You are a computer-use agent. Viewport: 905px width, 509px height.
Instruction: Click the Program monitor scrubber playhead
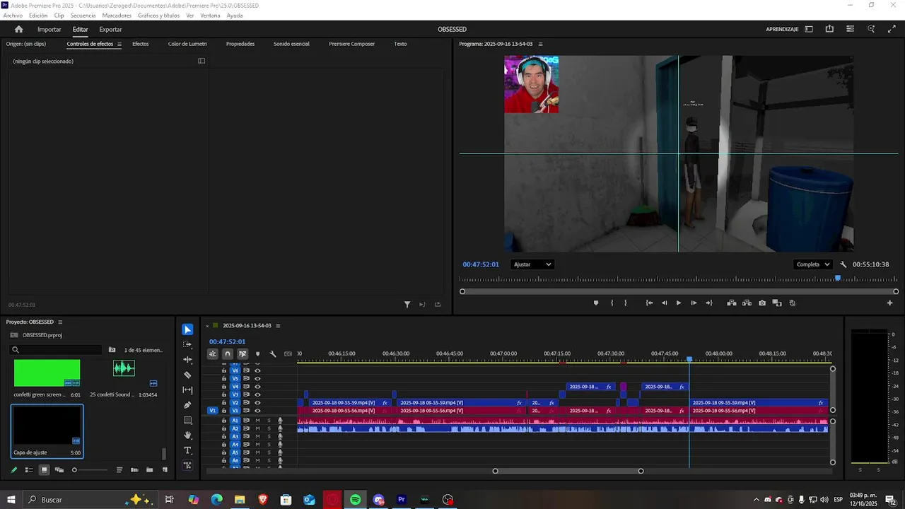838,279
